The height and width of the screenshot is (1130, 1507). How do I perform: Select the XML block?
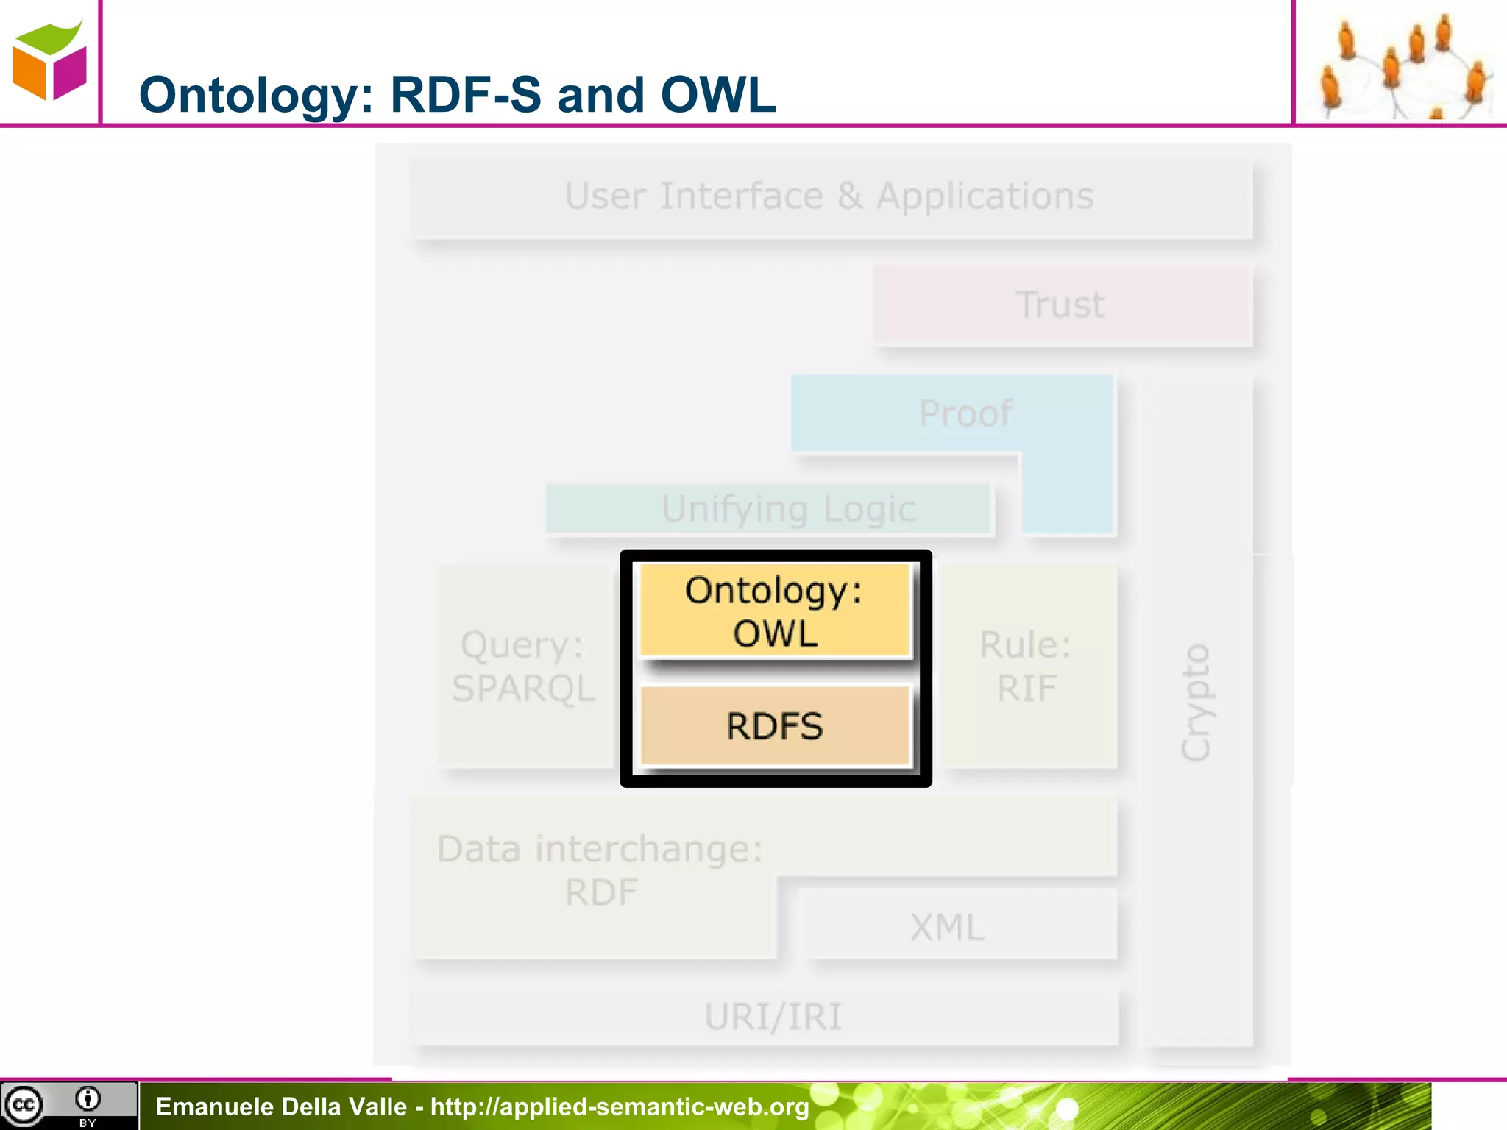[948, 926]
